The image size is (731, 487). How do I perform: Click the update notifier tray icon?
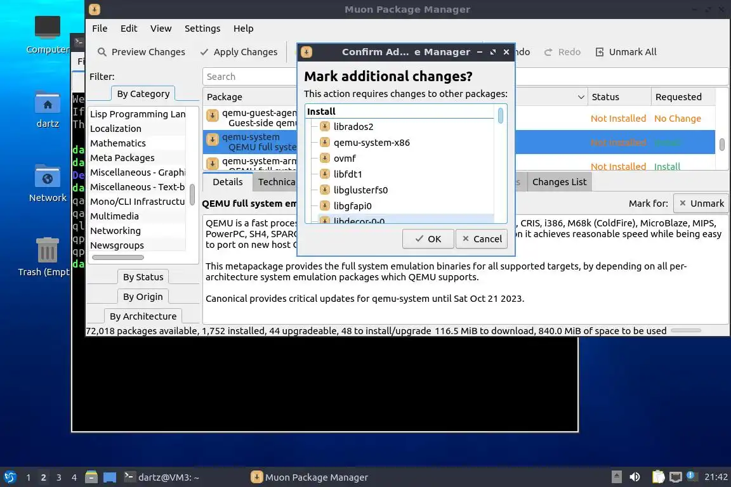(x=692, y=476)
